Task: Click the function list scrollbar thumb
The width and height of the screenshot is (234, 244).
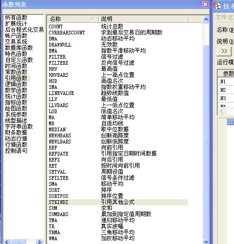Action: click(206, 141)
